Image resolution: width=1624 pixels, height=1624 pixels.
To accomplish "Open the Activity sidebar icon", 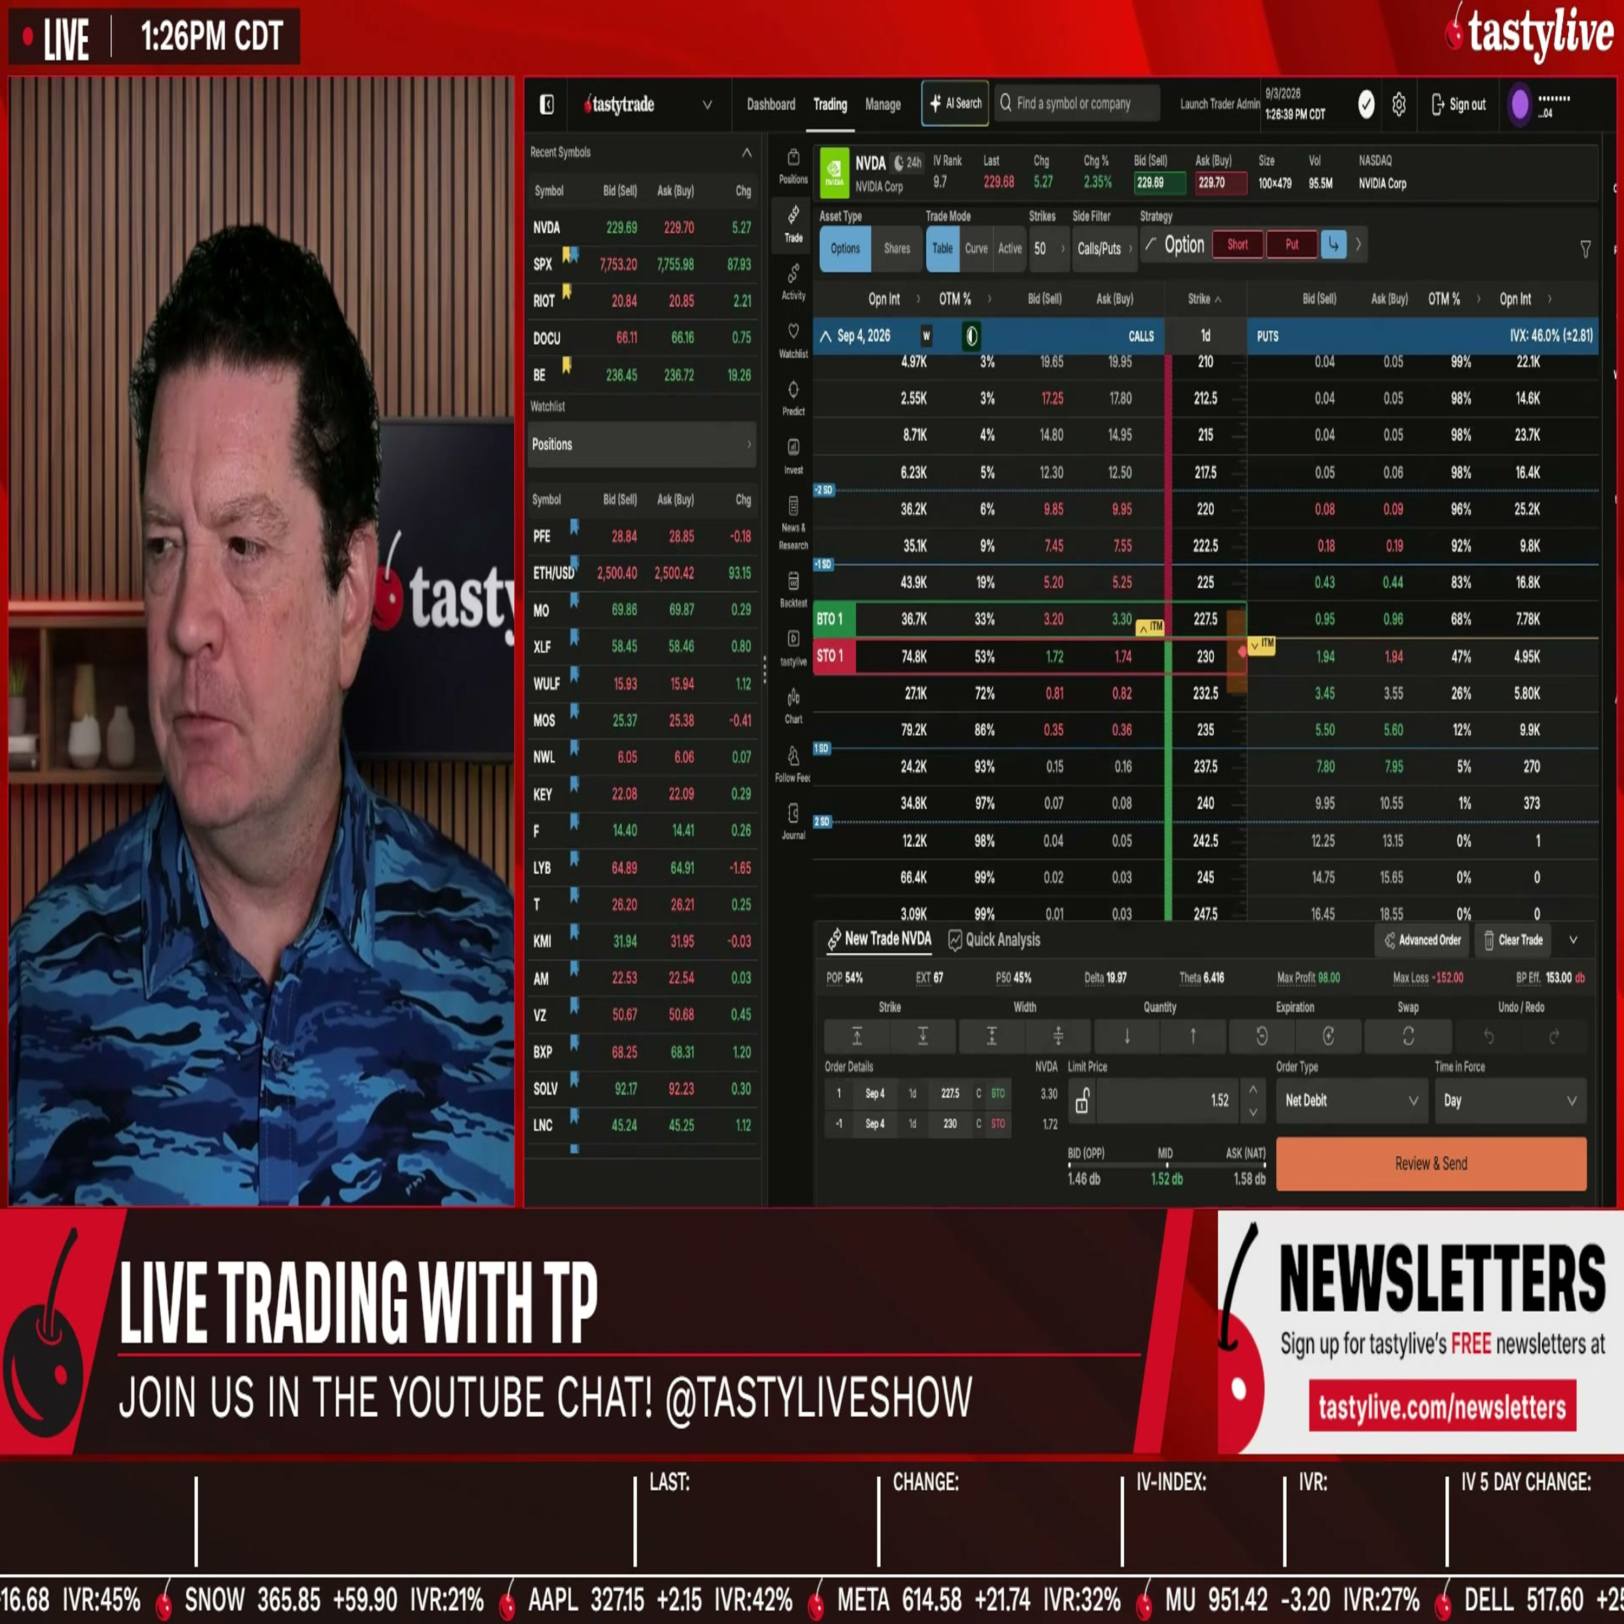I will [x=793, y=283].
